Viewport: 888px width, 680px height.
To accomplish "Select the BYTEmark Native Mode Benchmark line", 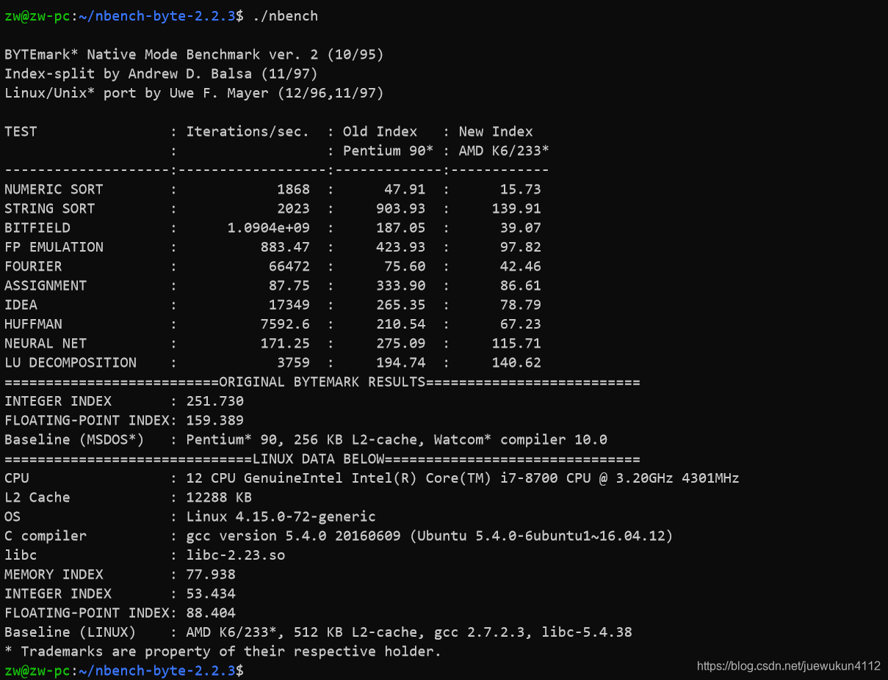I will pyautogui.click(x=194, y=55).
